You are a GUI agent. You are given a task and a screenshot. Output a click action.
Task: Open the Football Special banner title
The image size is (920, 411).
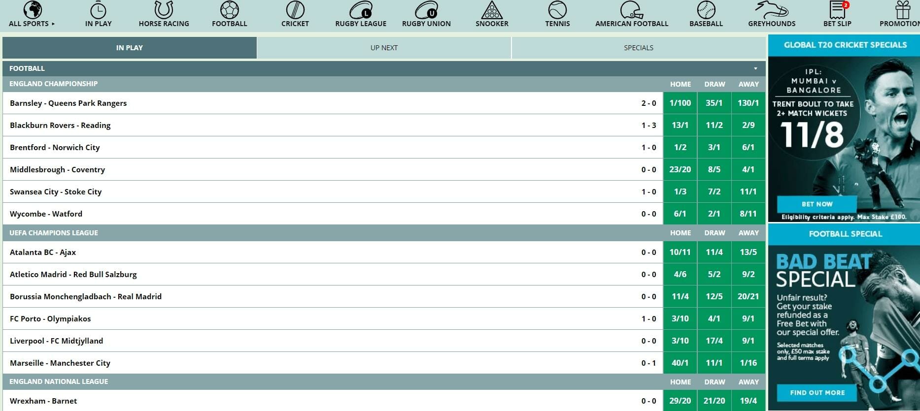point(845,234)
